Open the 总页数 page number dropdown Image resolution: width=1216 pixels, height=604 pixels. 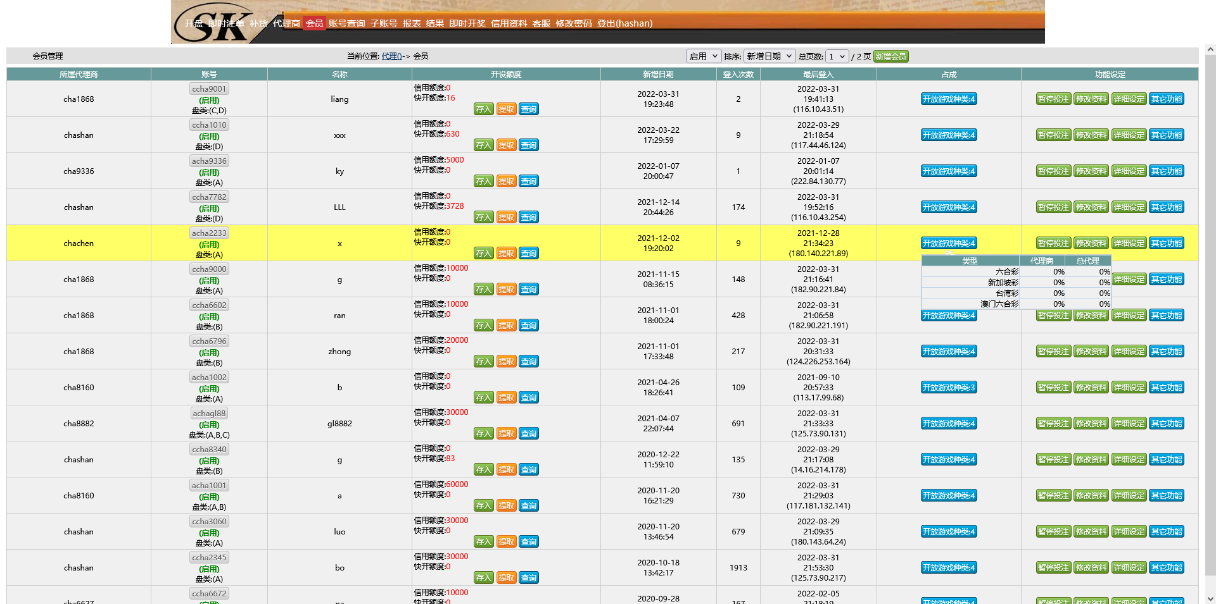pos(837,56)
